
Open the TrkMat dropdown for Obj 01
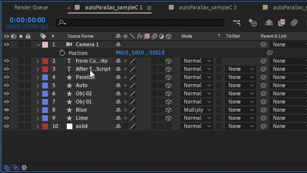241,102
